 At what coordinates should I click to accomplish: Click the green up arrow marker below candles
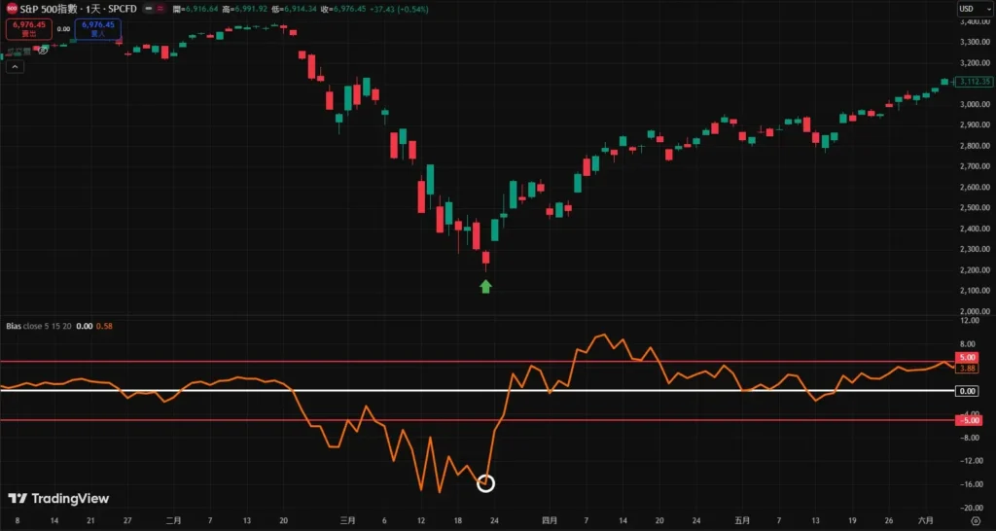[x=486, y=286]
